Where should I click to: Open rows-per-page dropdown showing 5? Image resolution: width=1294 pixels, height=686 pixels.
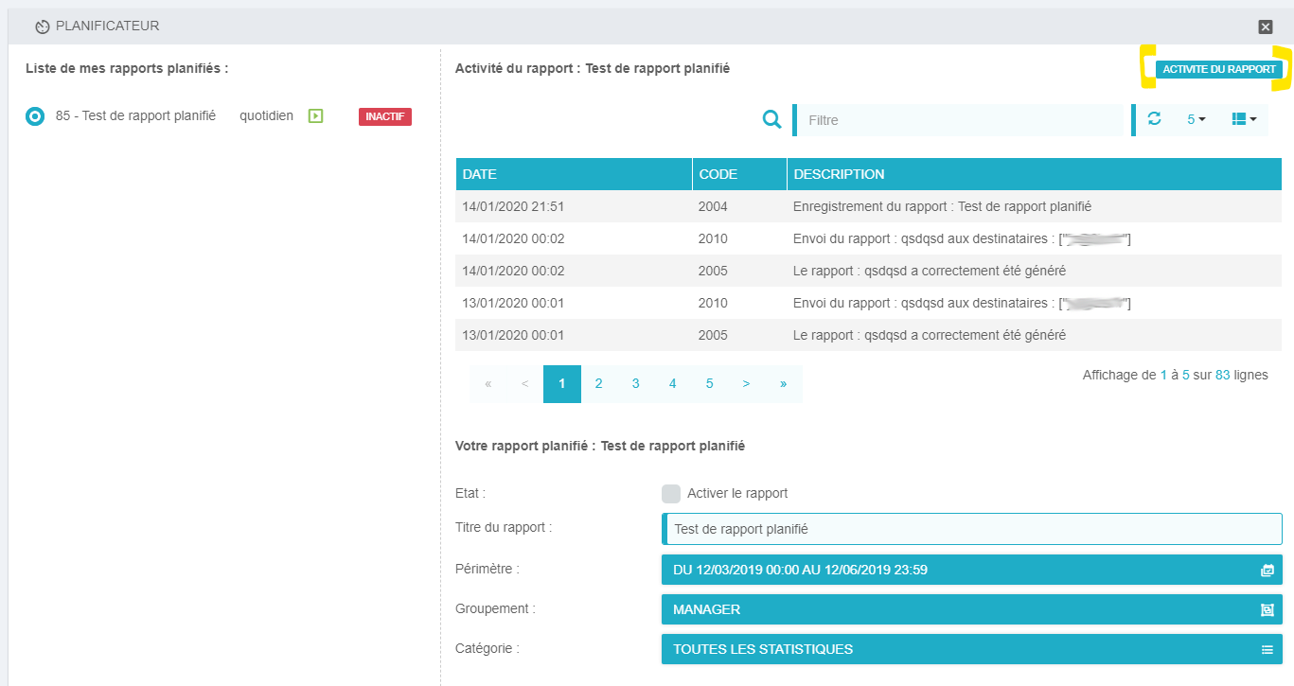click(1196, 119)
